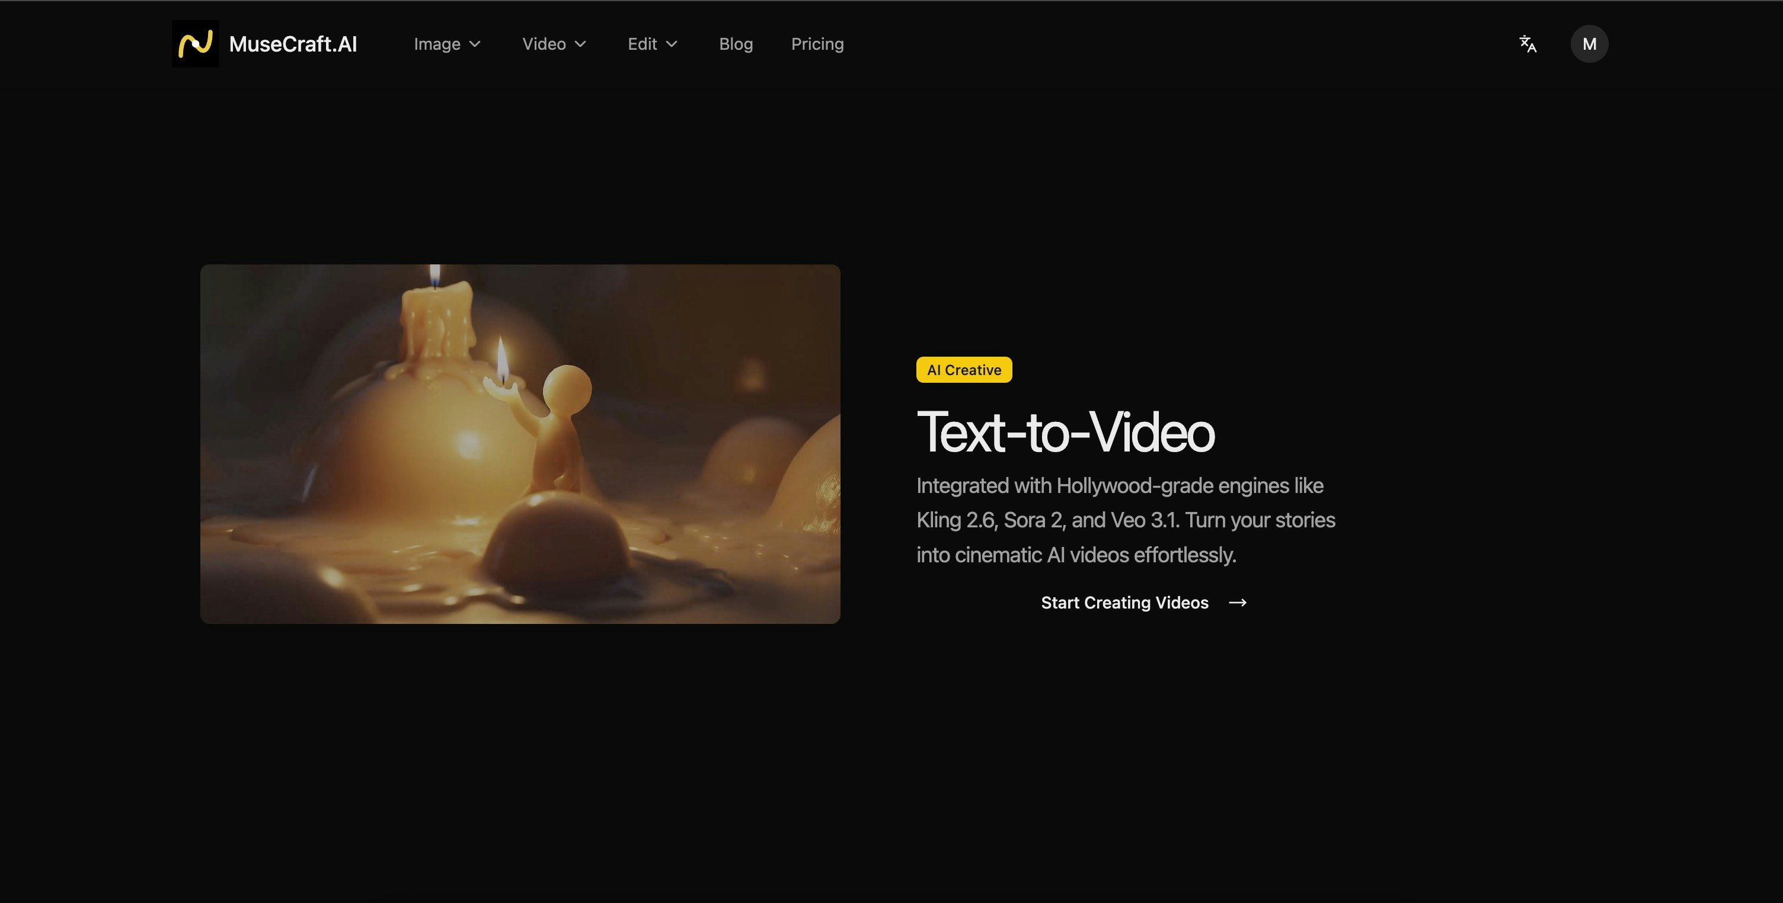Click the chevron beside Image
This screenshot has width=1783, height=903.
click(x=475, y=44)
